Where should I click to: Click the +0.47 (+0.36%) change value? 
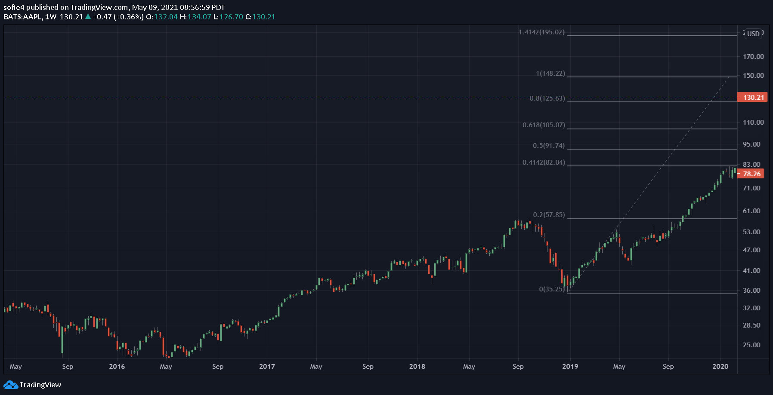[118, 17]
